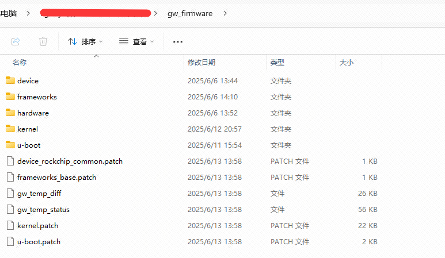Sort by Type (类型) column header
This screenshot has height=258, width=445.
tap(277, 62)
